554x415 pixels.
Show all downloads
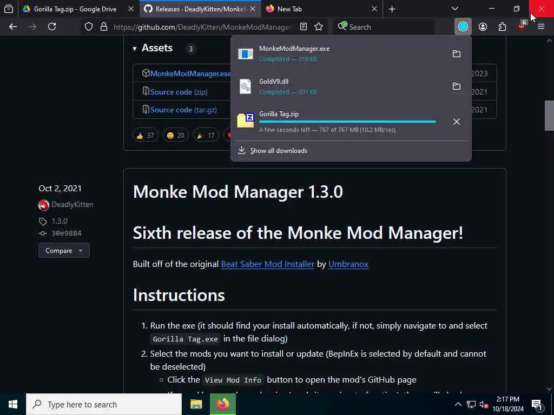click(x=279, y=151)
